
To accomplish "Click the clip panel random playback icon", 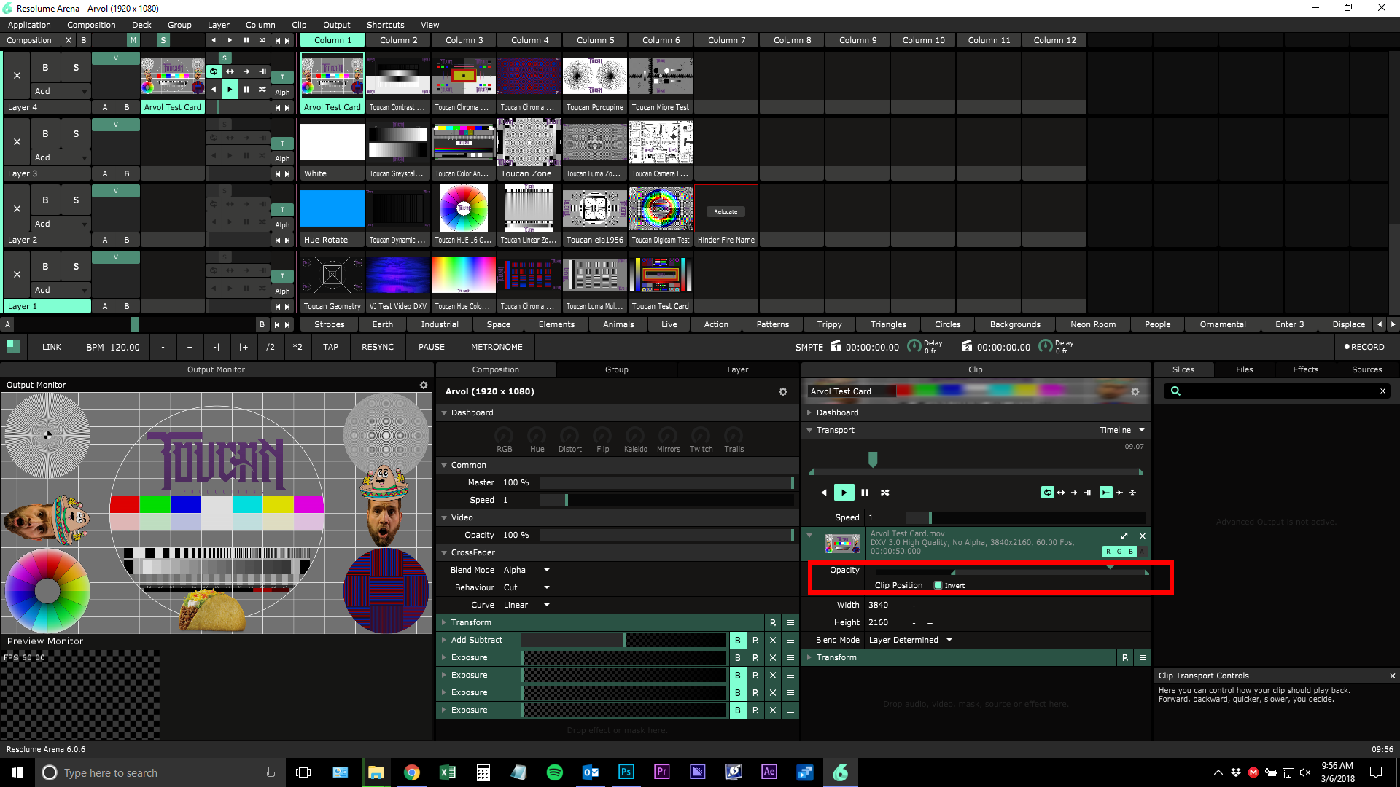I will coord(884,493).
